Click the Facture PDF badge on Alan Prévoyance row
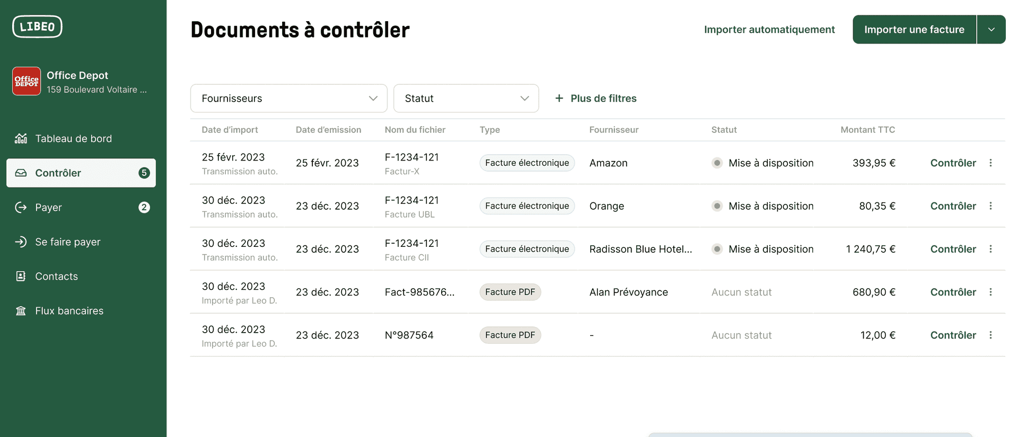 [510, 292]
